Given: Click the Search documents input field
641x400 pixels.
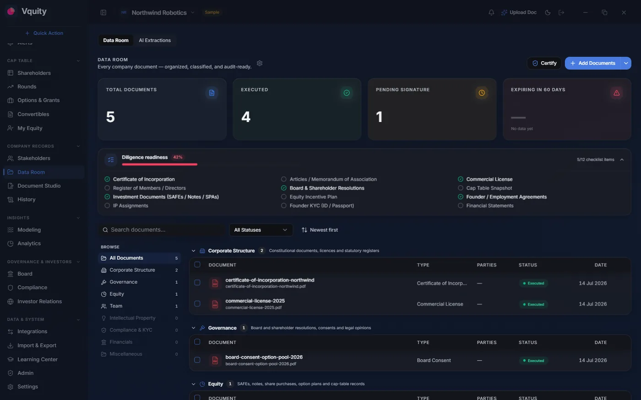Looking at the screenshot, I should pyautogui.click(x=162, y=230).
